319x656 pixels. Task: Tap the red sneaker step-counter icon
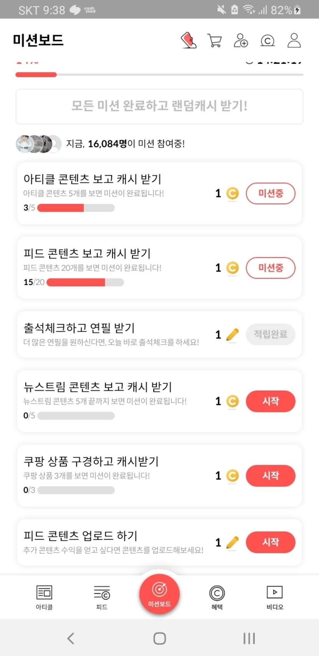click(x=188, y=40)
